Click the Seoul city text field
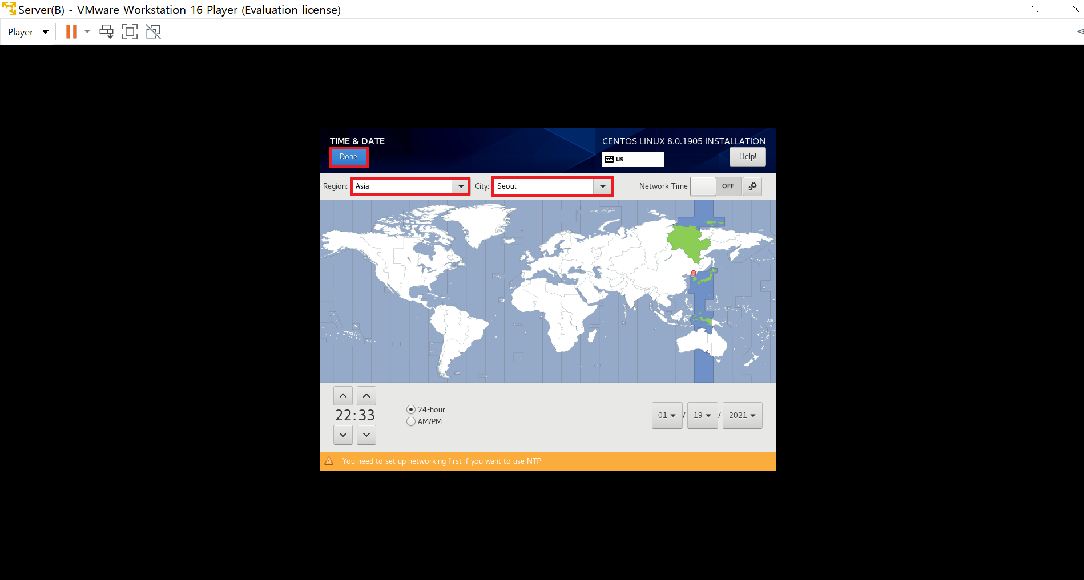 tap(544, 186)
